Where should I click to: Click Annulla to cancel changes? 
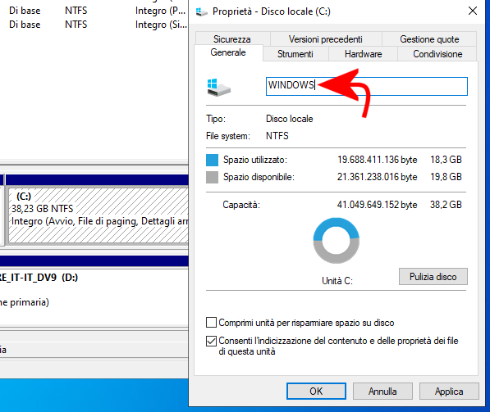(x=382, y=391)
